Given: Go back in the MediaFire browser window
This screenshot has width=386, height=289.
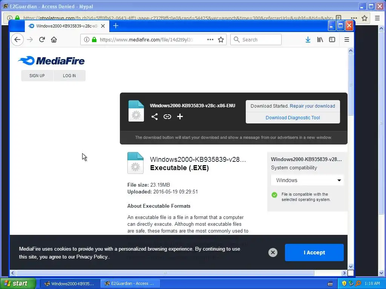Looking at the screenshot, I should pyautogui.click(x=17, y=40).
